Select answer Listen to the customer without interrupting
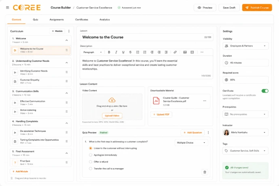Screen dimensions: 279x186 (91, 148)
